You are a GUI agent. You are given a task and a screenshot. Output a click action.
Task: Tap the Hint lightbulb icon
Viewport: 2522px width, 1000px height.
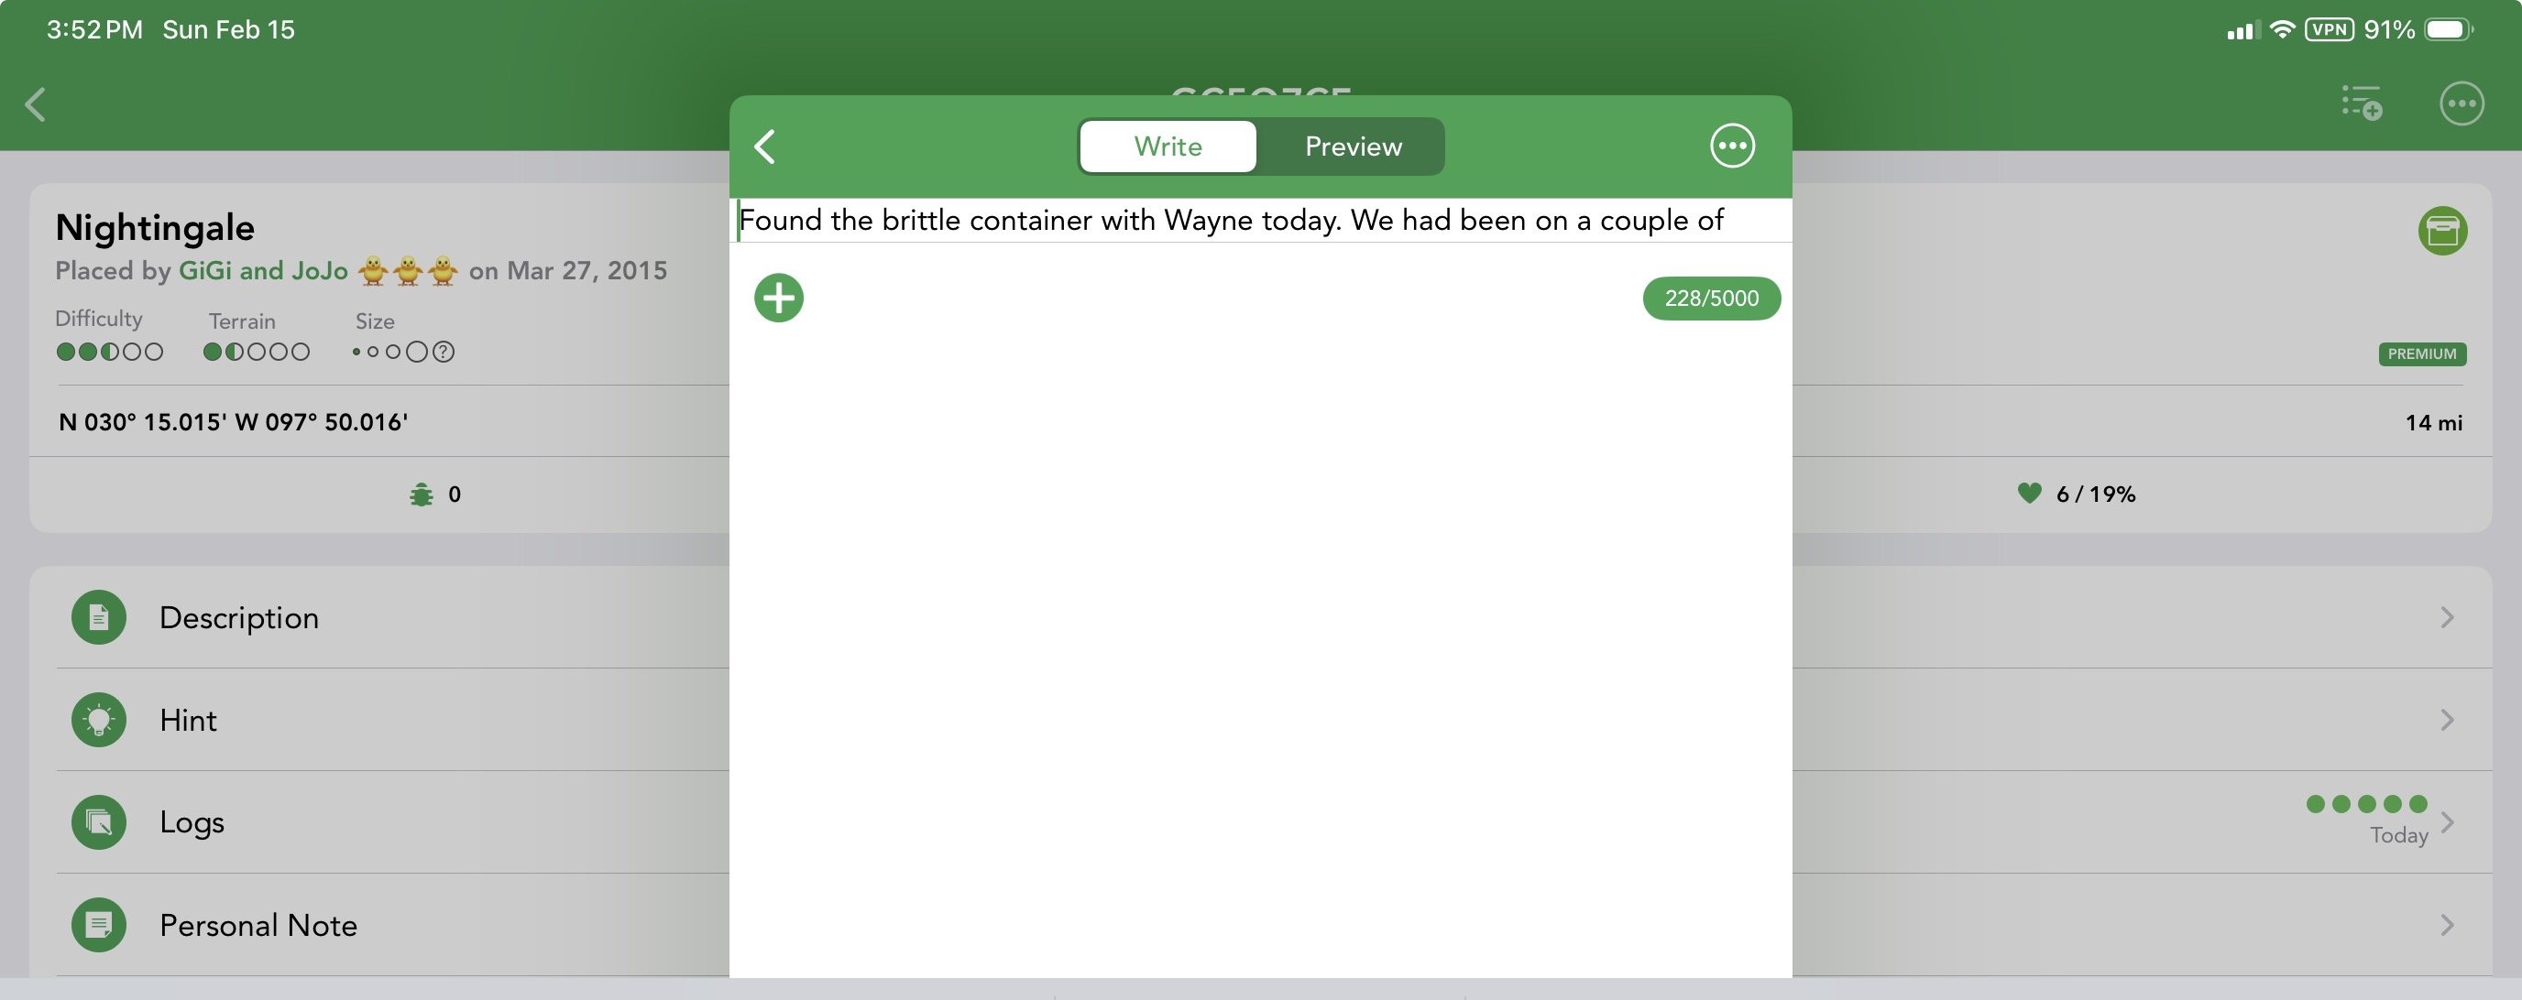(99, 720)
